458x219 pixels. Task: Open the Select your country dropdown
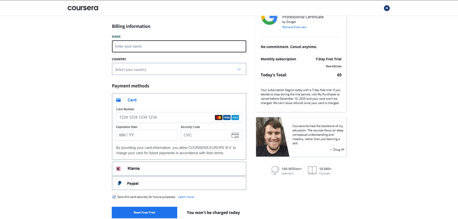(x=179, y=69)
